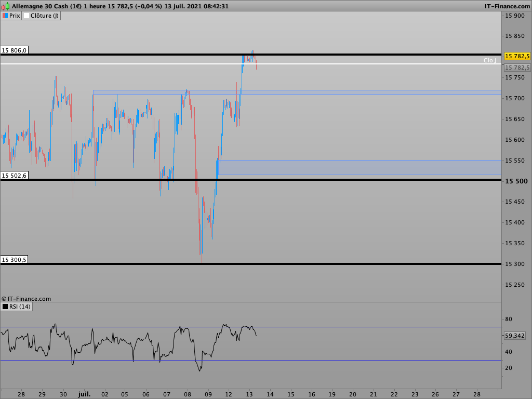This screenshot has width=532, height=399.
Task: Click the white Clôture (J) color swatch
Action: 26,16
